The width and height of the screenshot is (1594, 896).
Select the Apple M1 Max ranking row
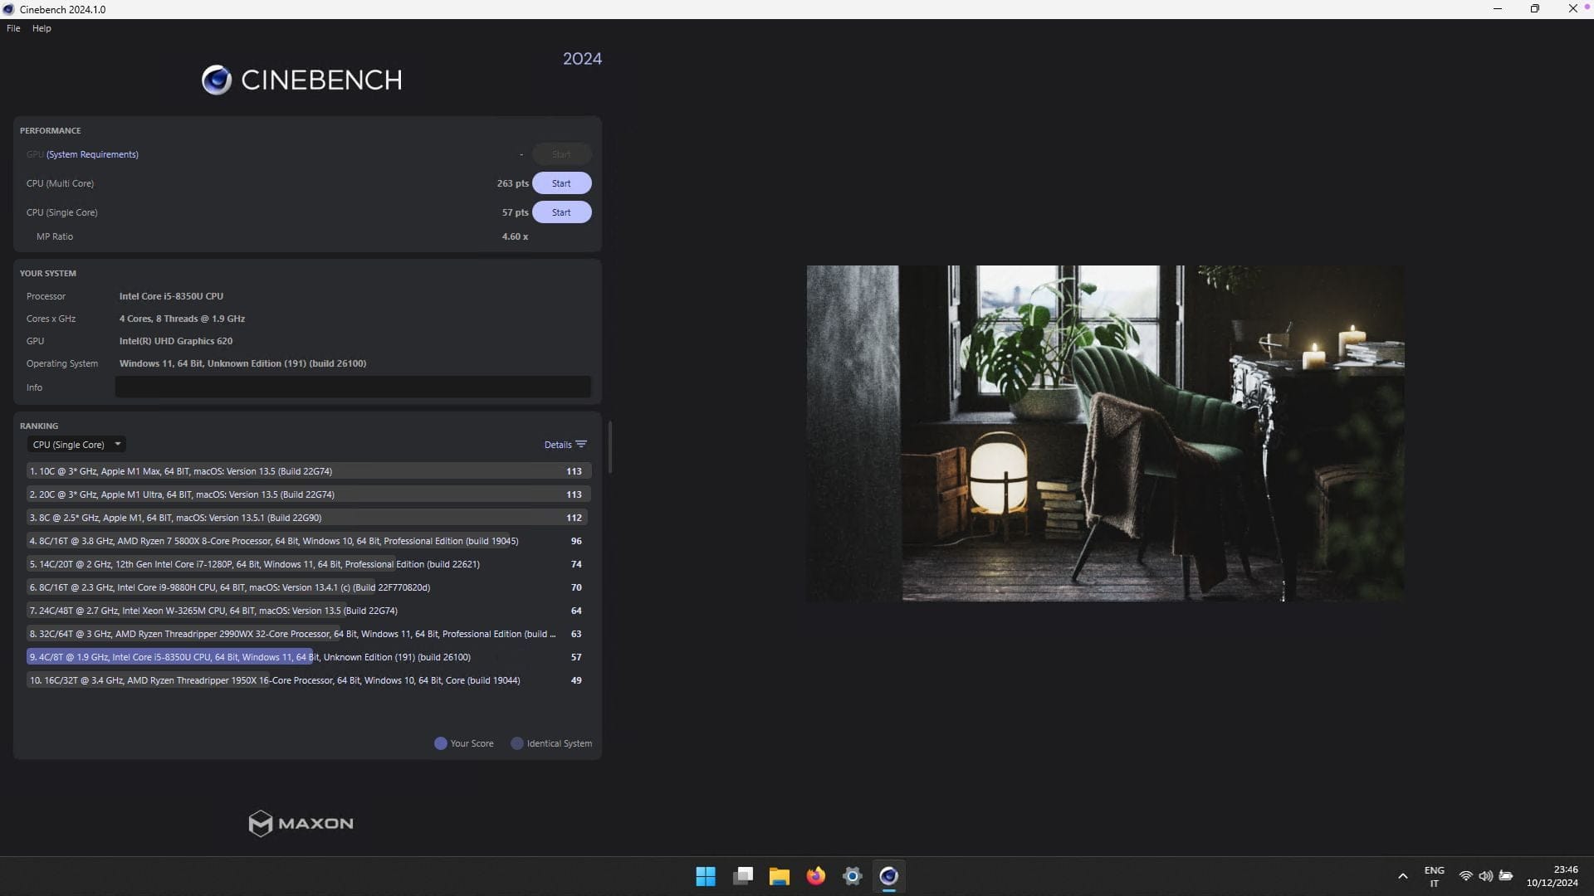click(x=308, y=471)
